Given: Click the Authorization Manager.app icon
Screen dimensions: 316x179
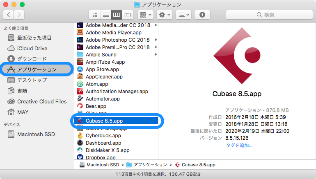Looking at the screenshot, I should tap(80, 91).
